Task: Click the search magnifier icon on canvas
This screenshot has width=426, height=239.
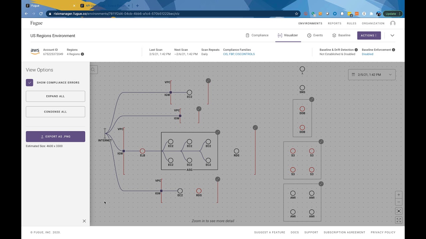Action: pyautogui.click(x=93, y=70)
